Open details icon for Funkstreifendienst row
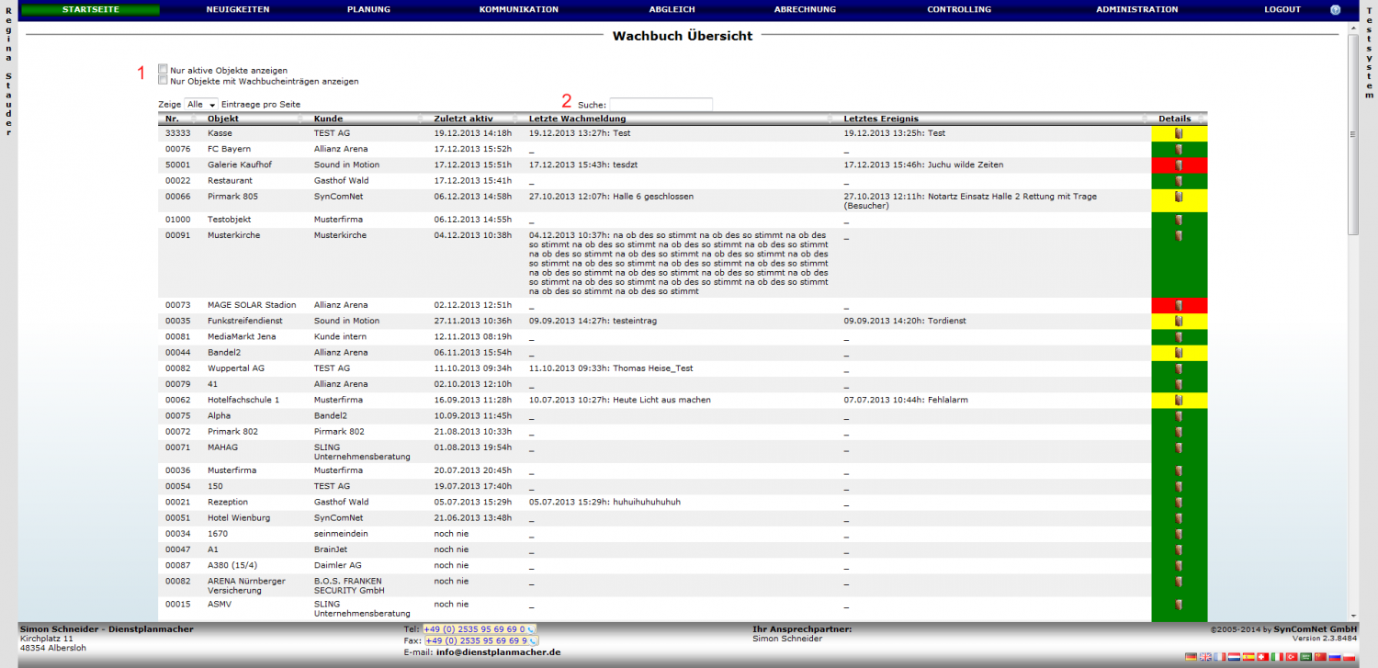 (1179, 322)
